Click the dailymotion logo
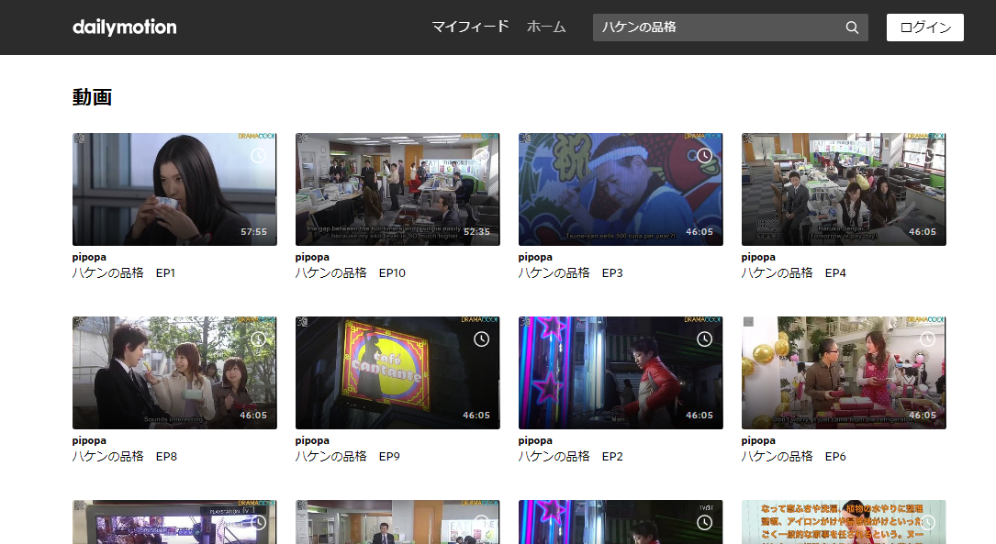Image resolution: width=996 pixels, height=544 pixels. (x=125, y=28)
